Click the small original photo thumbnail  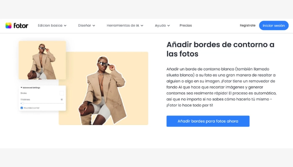pos(42,60)
